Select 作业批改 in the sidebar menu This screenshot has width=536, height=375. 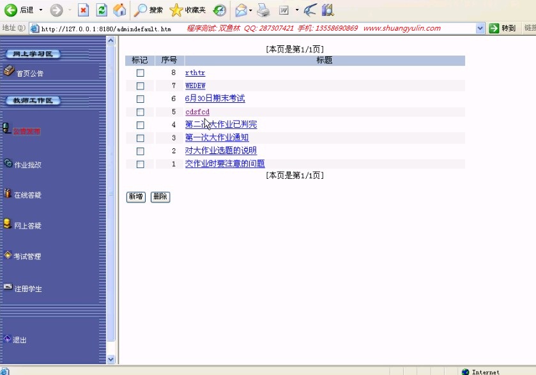[27, 165]
